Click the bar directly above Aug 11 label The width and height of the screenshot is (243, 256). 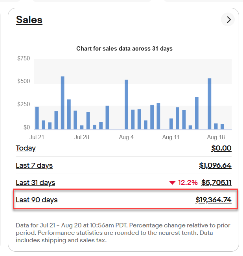171,123
